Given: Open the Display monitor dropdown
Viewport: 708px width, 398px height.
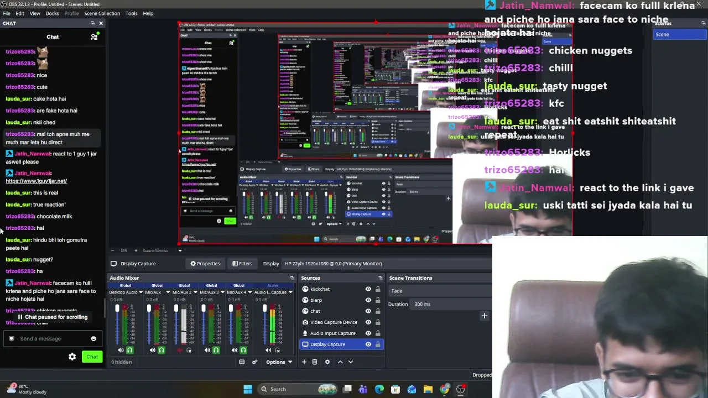Looking at the screenshot, I should (x=387, y=264).
